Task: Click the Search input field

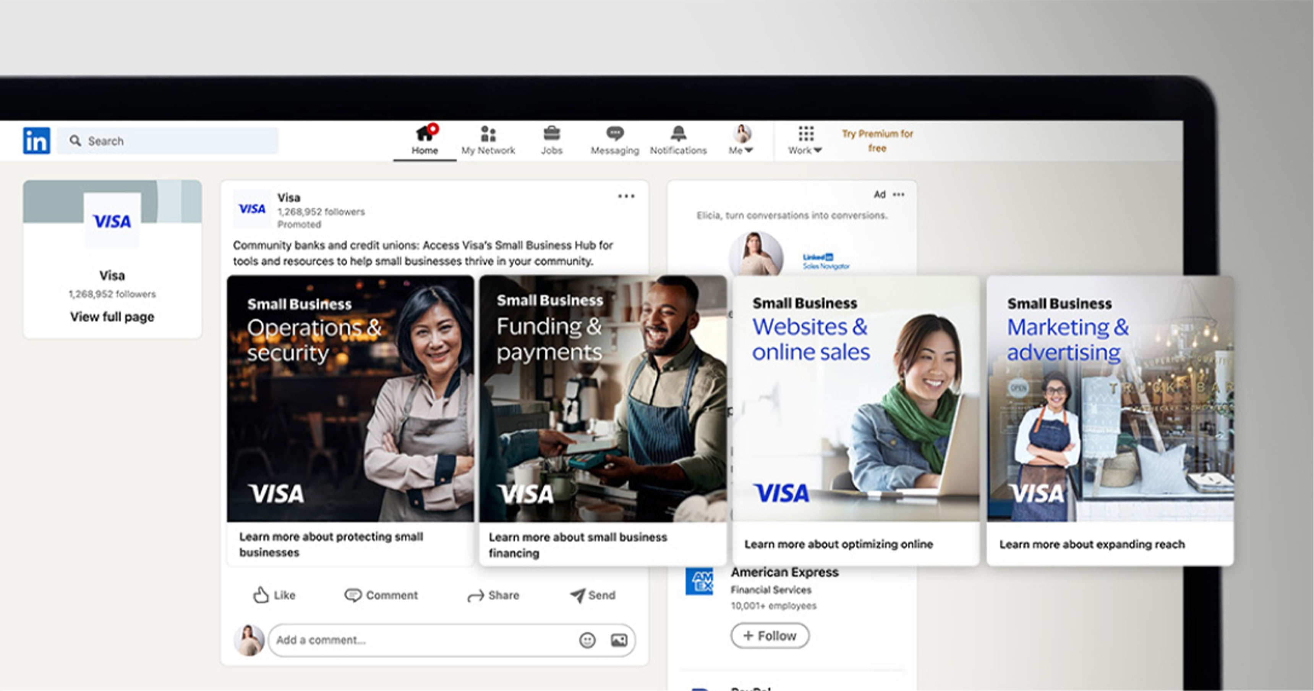Action: tap(169, 140)
